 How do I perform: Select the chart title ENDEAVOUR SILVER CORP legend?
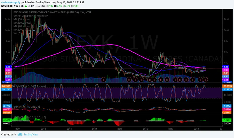click(x=52, y=12)
